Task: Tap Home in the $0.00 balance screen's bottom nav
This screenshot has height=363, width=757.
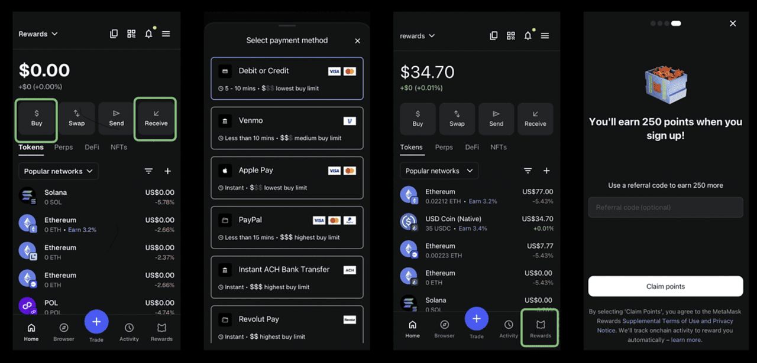Action: [31, 332]
